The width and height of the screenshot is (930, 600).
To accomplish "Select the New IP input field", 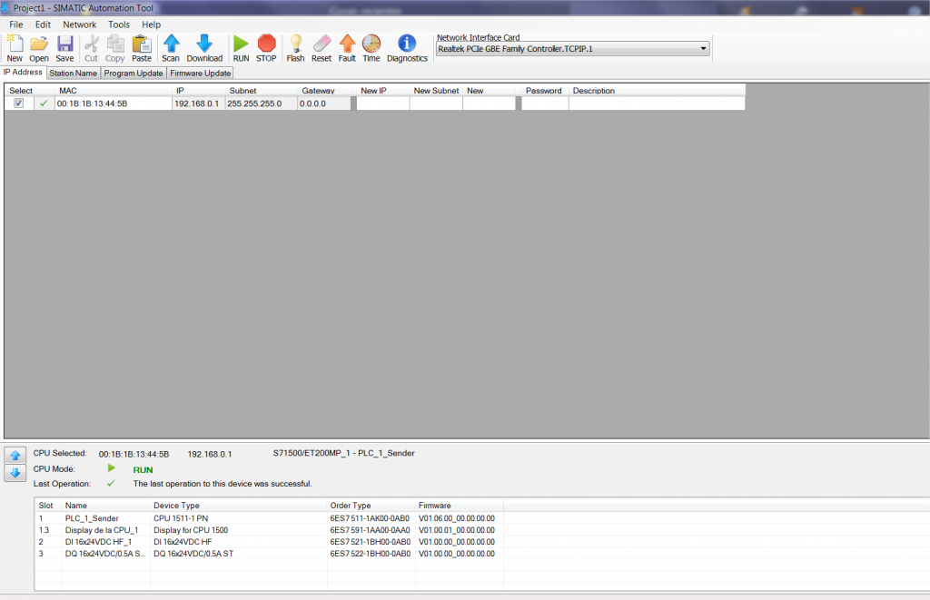I will (382, 103).
